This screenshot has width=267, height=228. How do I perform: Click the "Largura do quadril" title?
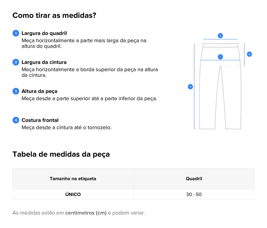44,33
